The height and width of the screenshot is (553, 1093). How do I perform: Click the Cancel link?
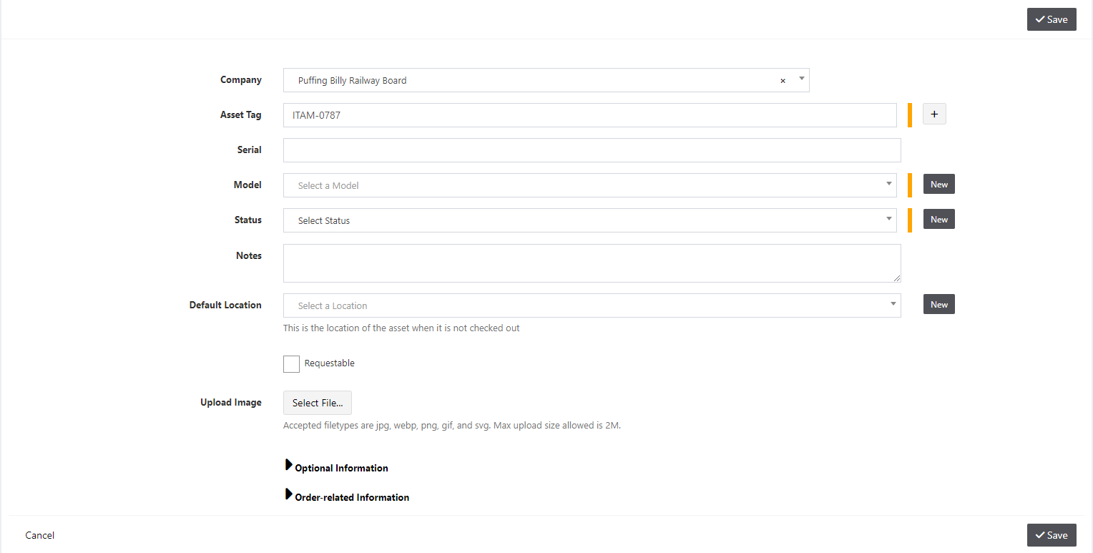40,535
